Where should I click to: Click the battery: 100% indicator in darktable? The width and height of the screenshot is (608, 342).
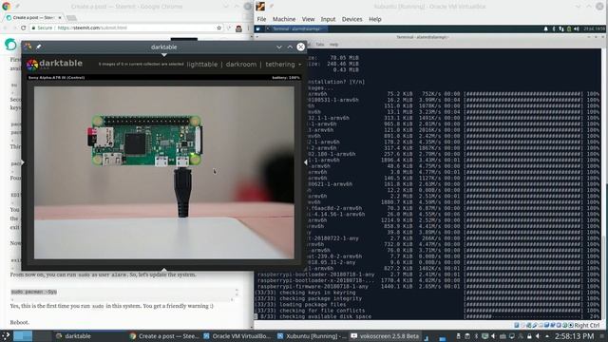[x=286, y=78]
